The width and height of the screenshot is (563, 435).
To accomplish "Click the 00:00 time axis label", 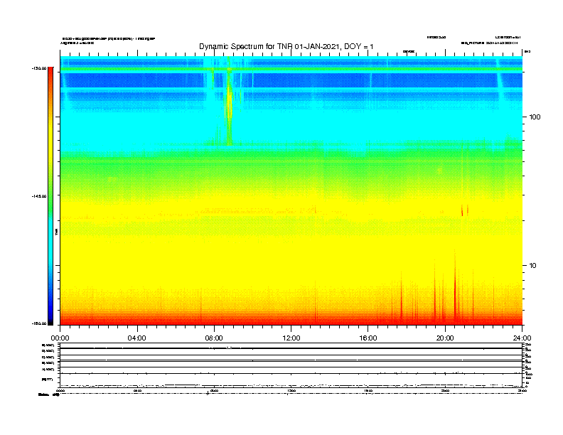I will click(60, 338).
